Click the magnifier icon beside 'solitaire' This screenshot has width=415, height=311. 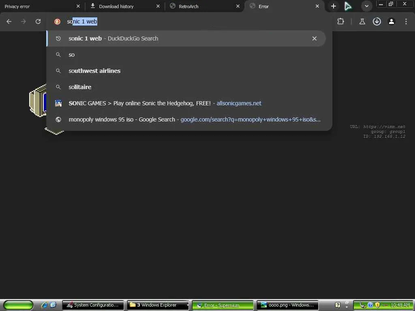58,87
